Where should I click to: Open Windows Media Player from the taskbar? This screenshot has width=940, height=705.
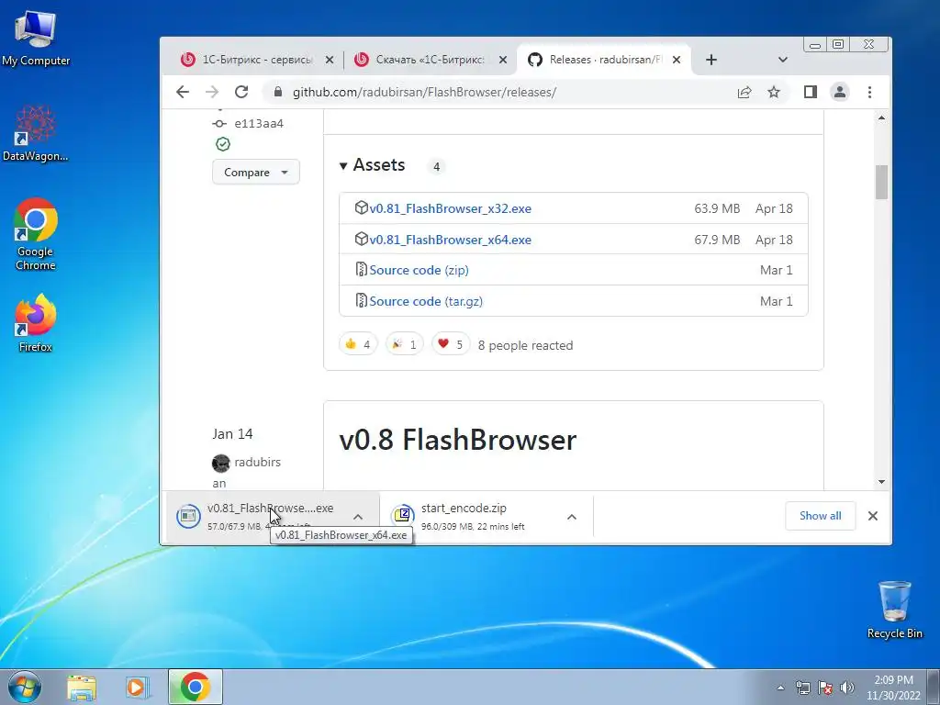point(137,688)
